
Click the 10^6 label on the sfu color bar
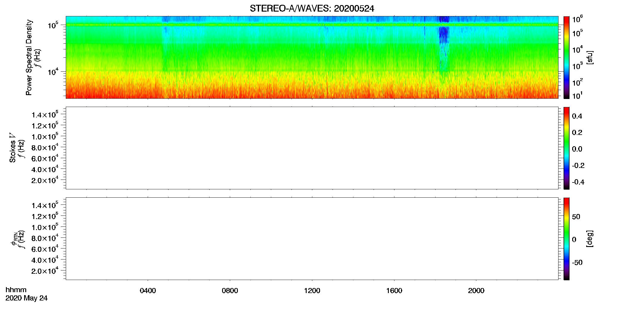577,19
